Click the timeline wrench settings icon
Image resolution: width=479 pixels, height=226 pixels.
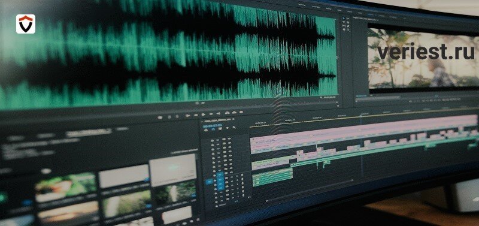coord(234,127)
